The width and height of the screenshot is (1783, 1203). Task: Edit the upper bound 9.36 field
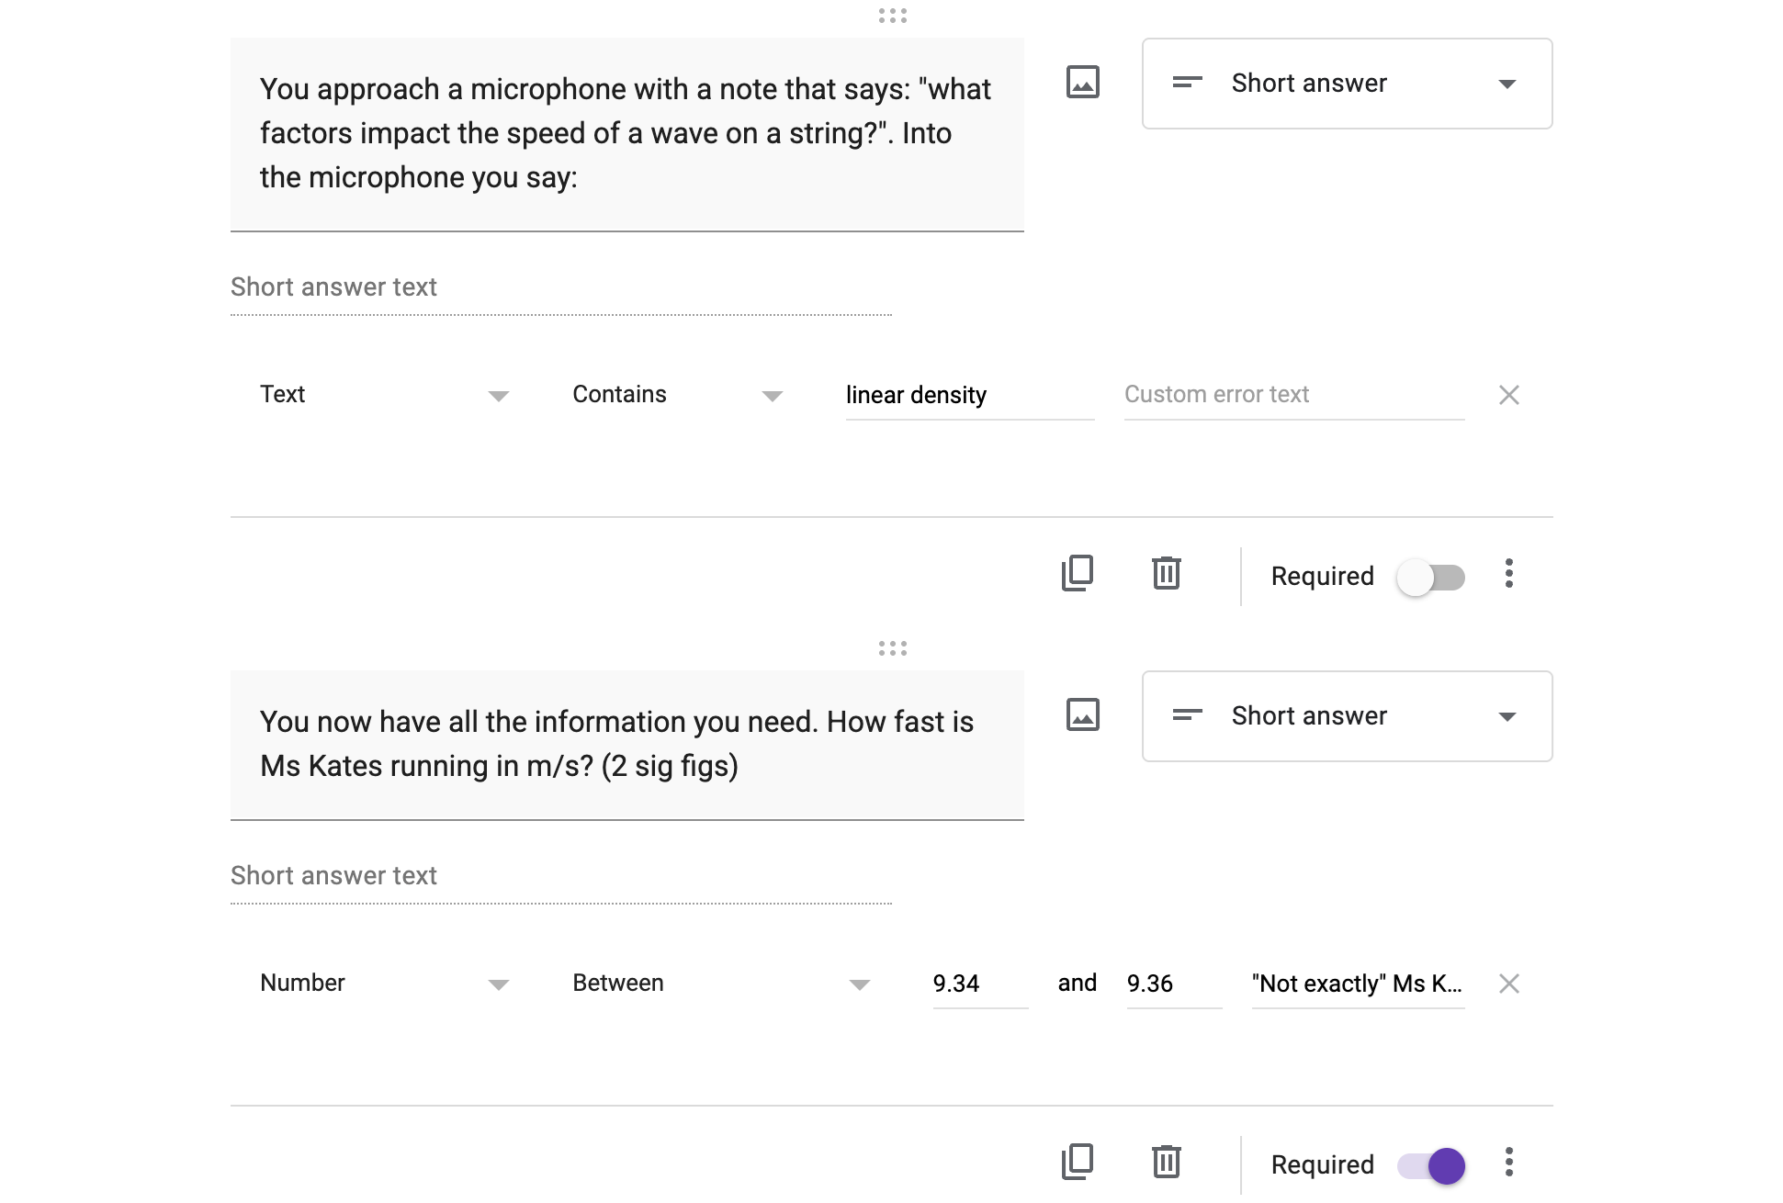[1174, 984]
